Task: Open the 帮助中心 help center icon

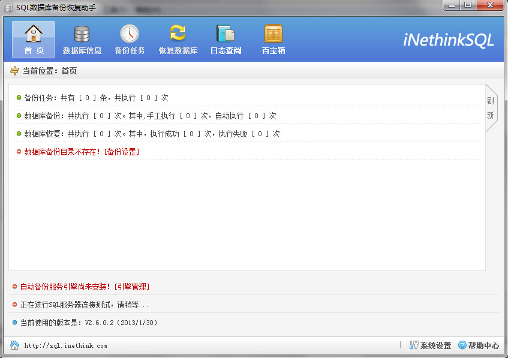Action: coord(478,345)
